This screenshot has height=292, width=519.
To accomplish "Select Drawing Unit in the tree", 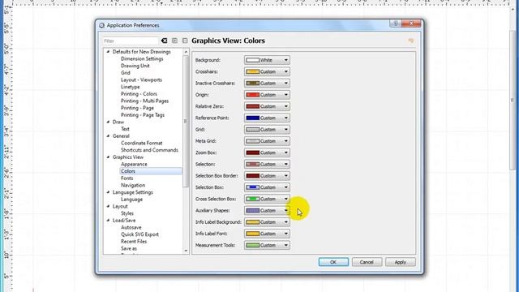I will point(135,66).
